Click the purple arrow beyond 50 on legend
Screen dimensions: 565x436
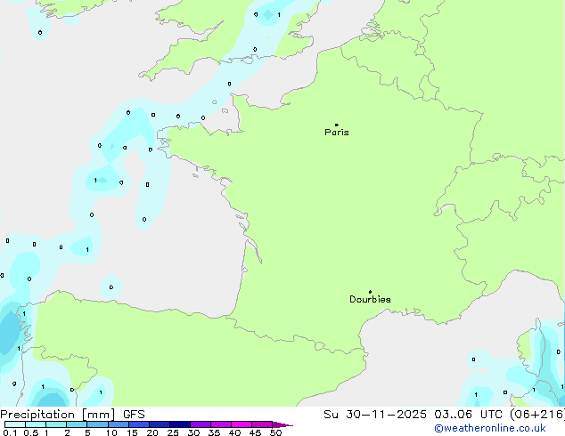pos(282,424)
